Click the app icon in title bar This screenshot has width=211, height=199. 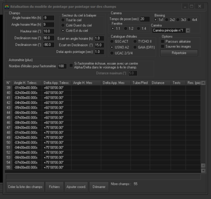click(7, 7)
